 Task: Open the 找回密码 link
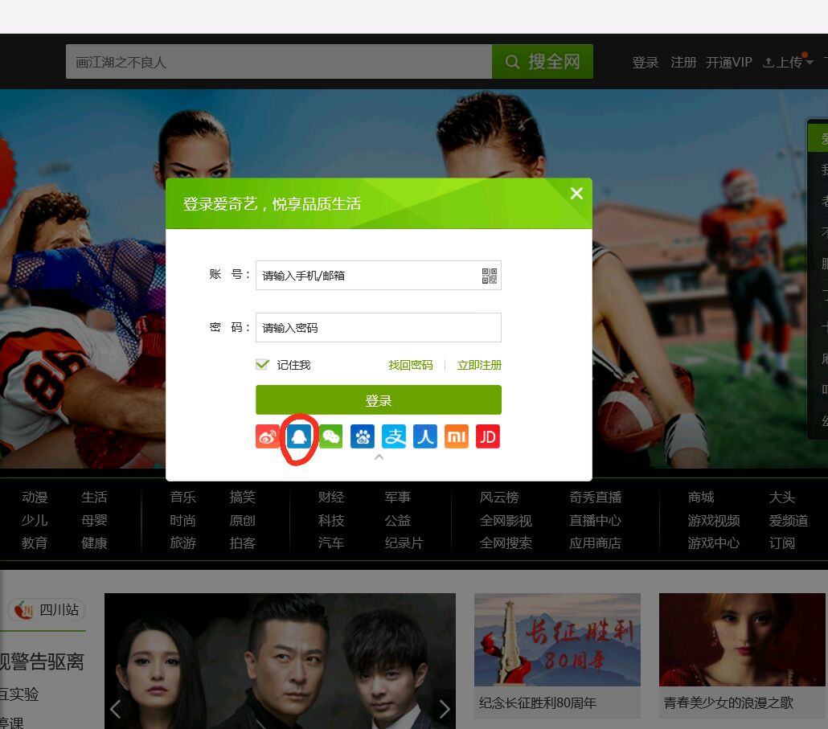(410, 365)
